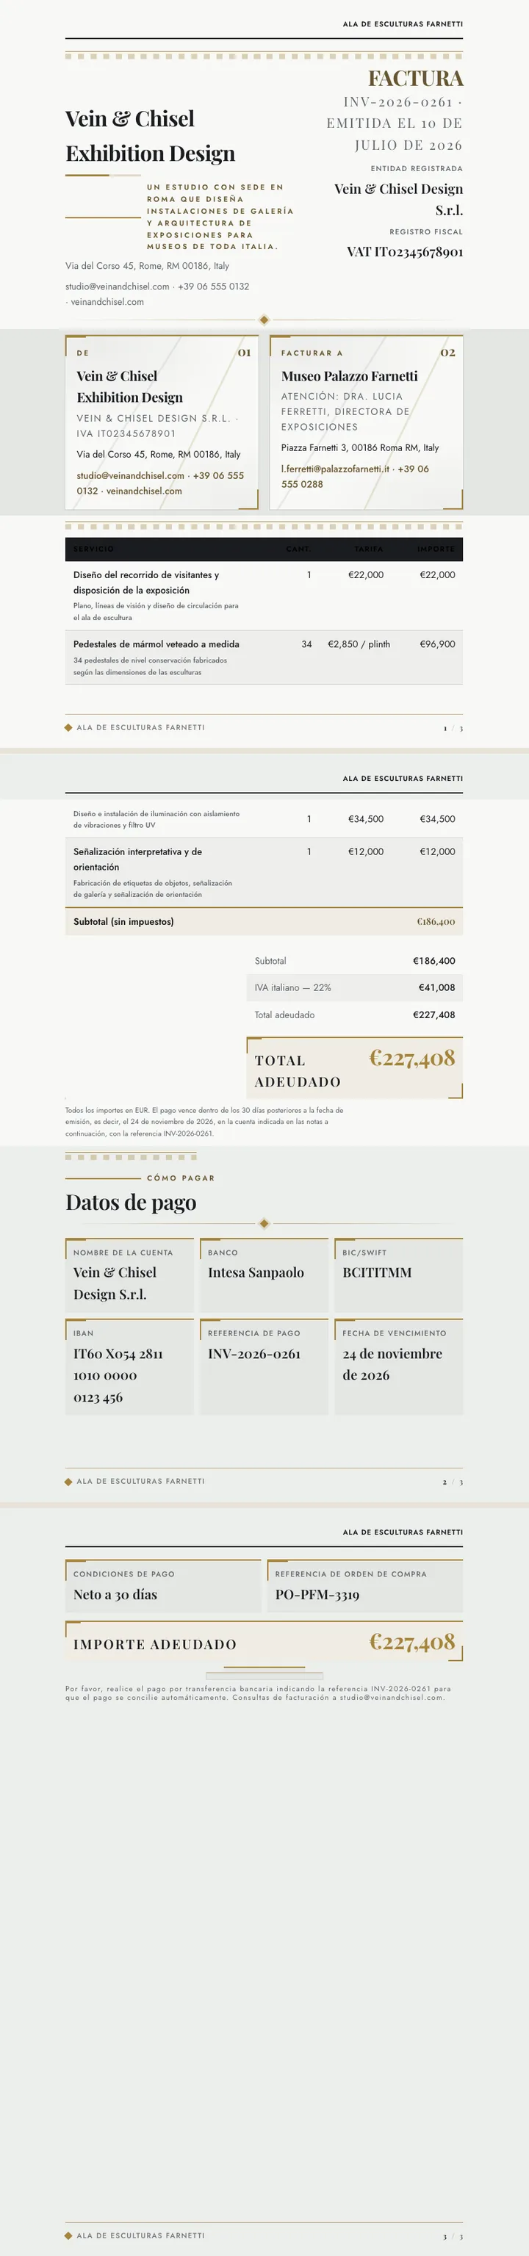Click the IVA italiano 22% summary line

click(x=355, y=987)
